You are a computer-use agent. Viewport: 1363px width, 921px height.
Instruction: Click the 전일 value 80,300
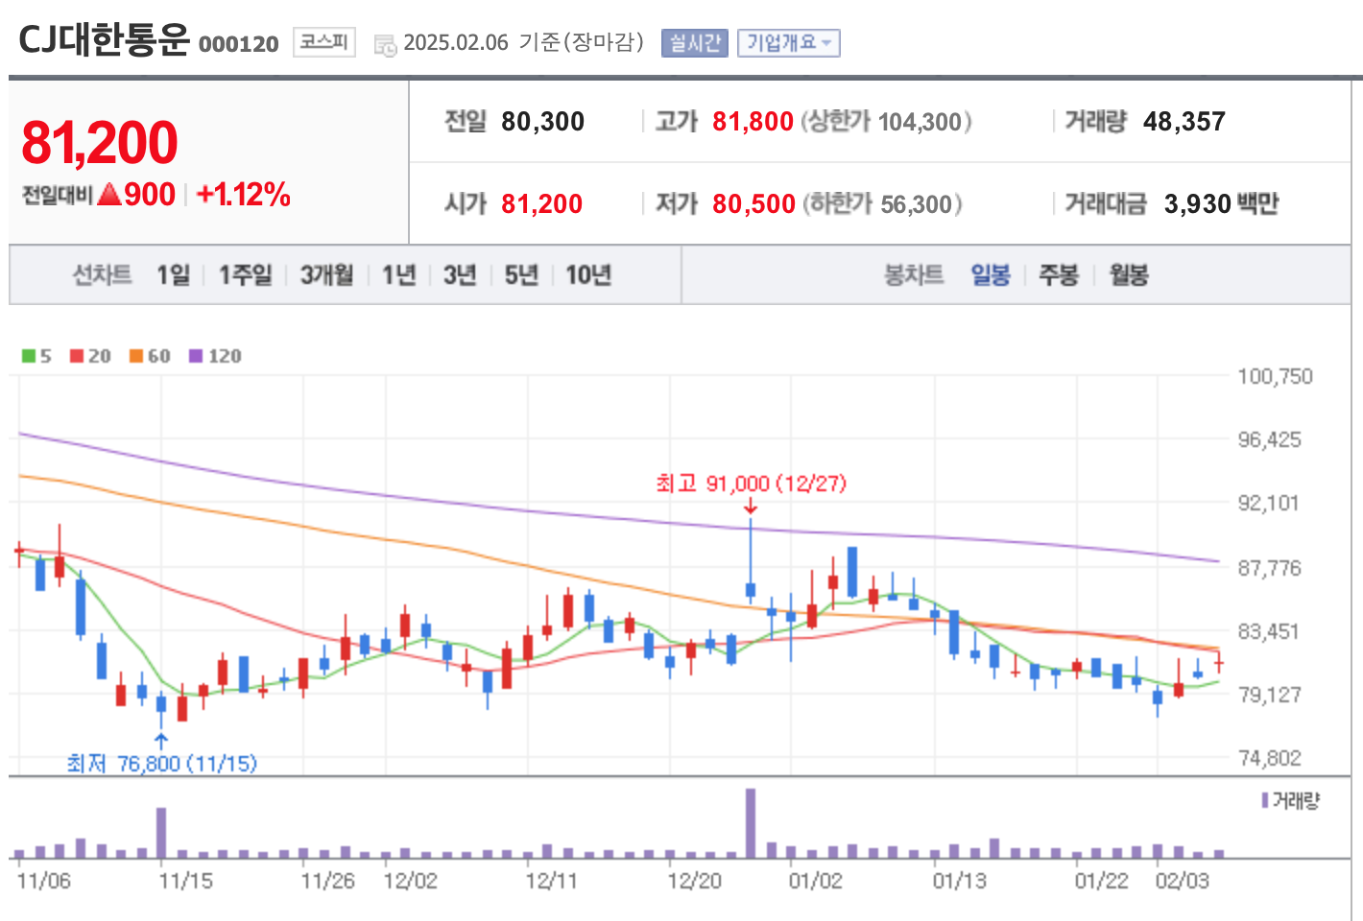542,122
